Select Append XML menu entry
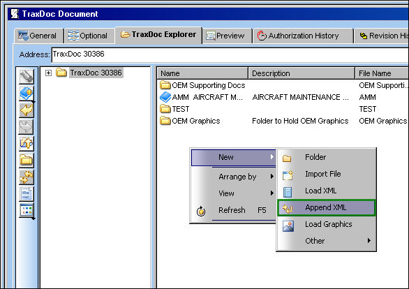This screenshot has width=409, height=289. click(x=326, y=207)
